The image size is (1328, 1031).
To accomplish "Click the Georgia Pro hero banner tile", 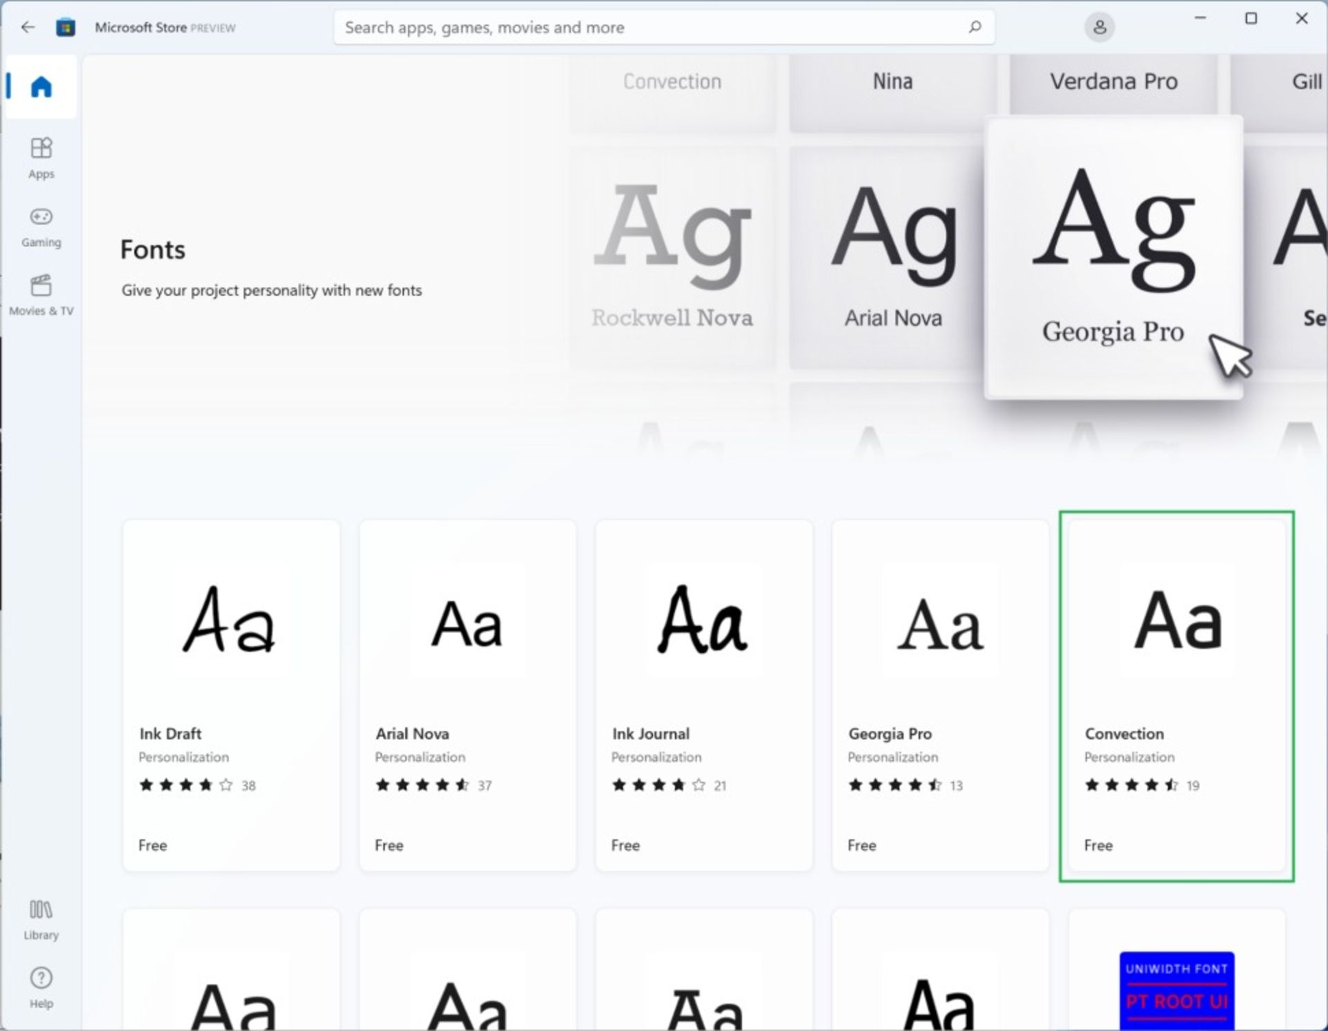I will (x=1113, y=257).
